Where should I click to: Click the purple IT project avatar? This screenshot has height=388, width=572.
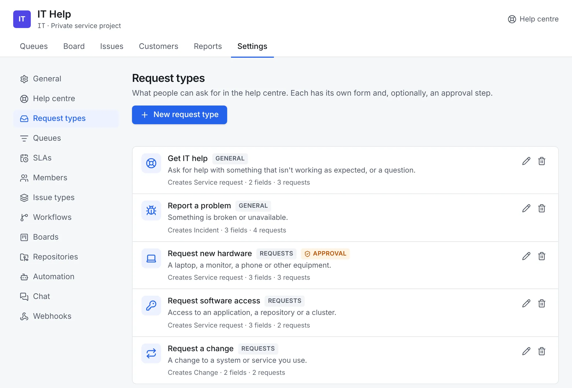(22, 19)
